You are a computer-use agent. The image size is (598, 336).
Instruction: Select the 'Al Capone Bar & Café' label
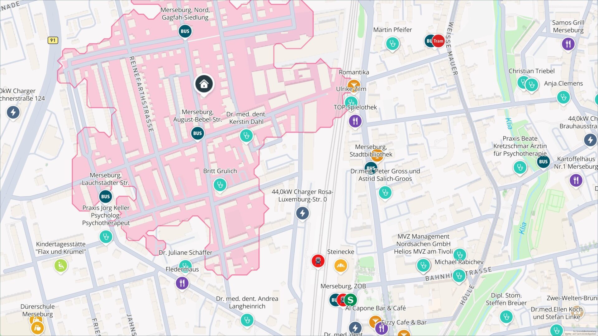375,308
